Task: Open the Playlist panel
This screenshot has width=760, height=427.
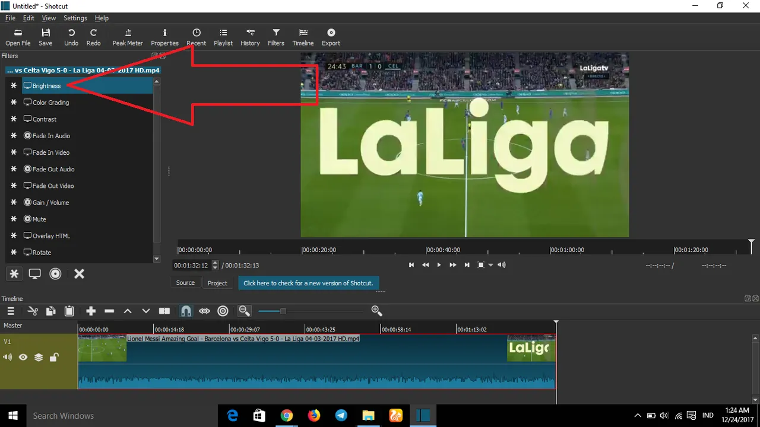Action: (223, 37)
